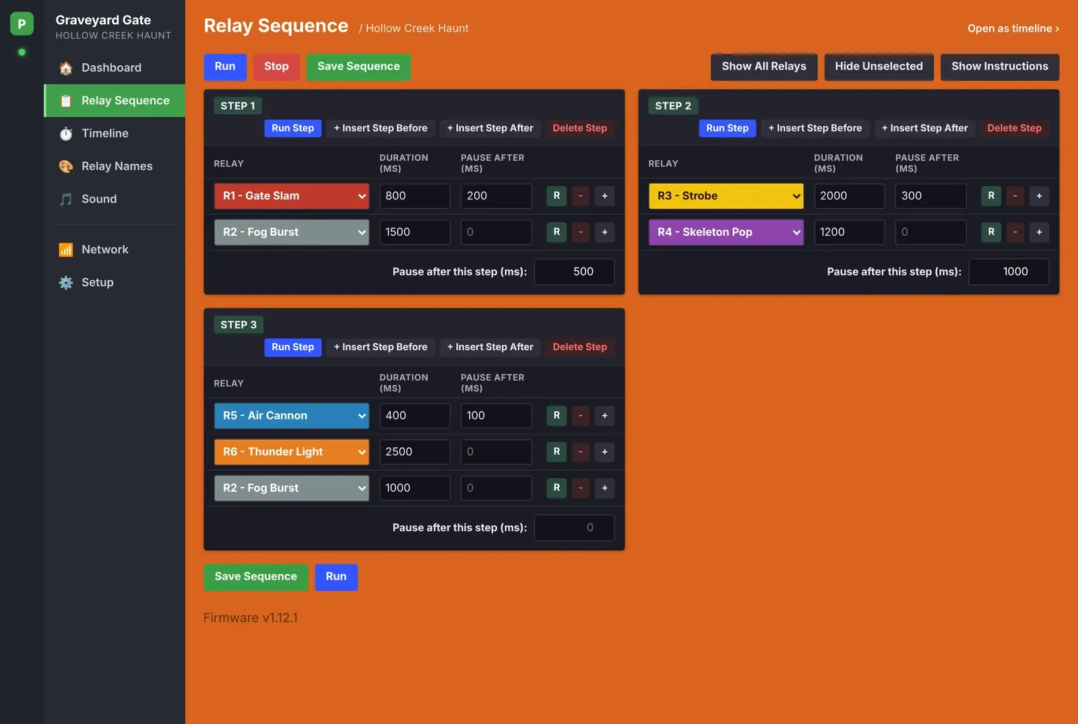Open the R1 - Gate Slam relay dropdown
The width and height of the screenshot is (1078, 724).
tap(292, 196)
